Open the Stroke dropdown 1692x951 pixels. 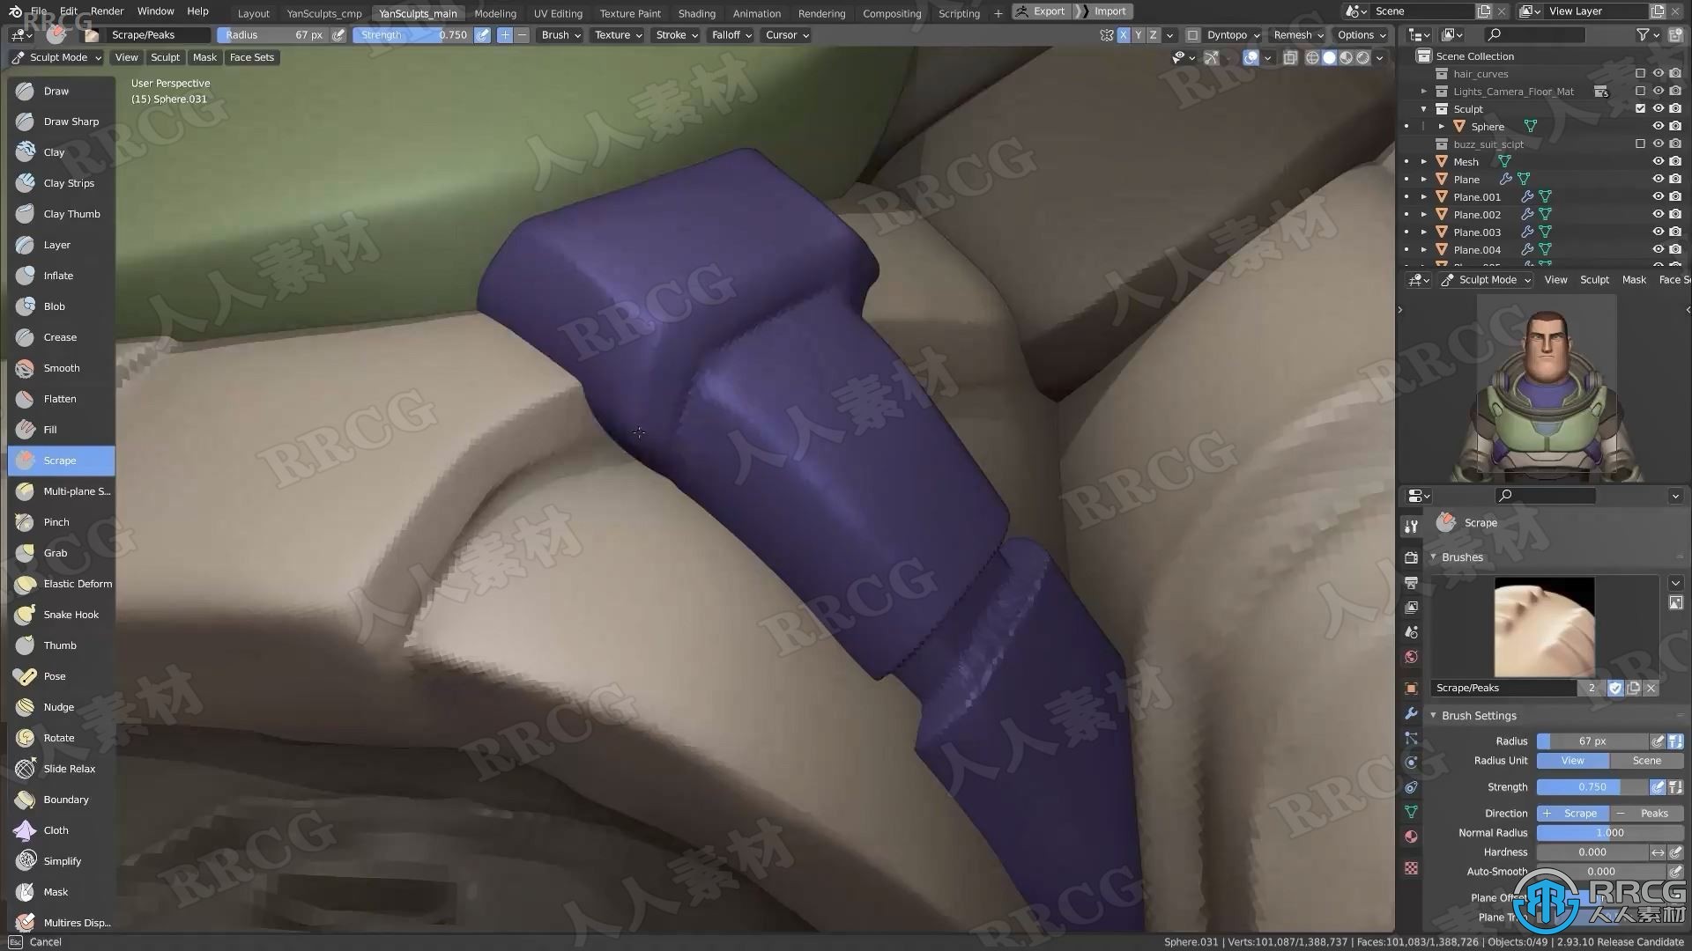click(x=677, y=35)
